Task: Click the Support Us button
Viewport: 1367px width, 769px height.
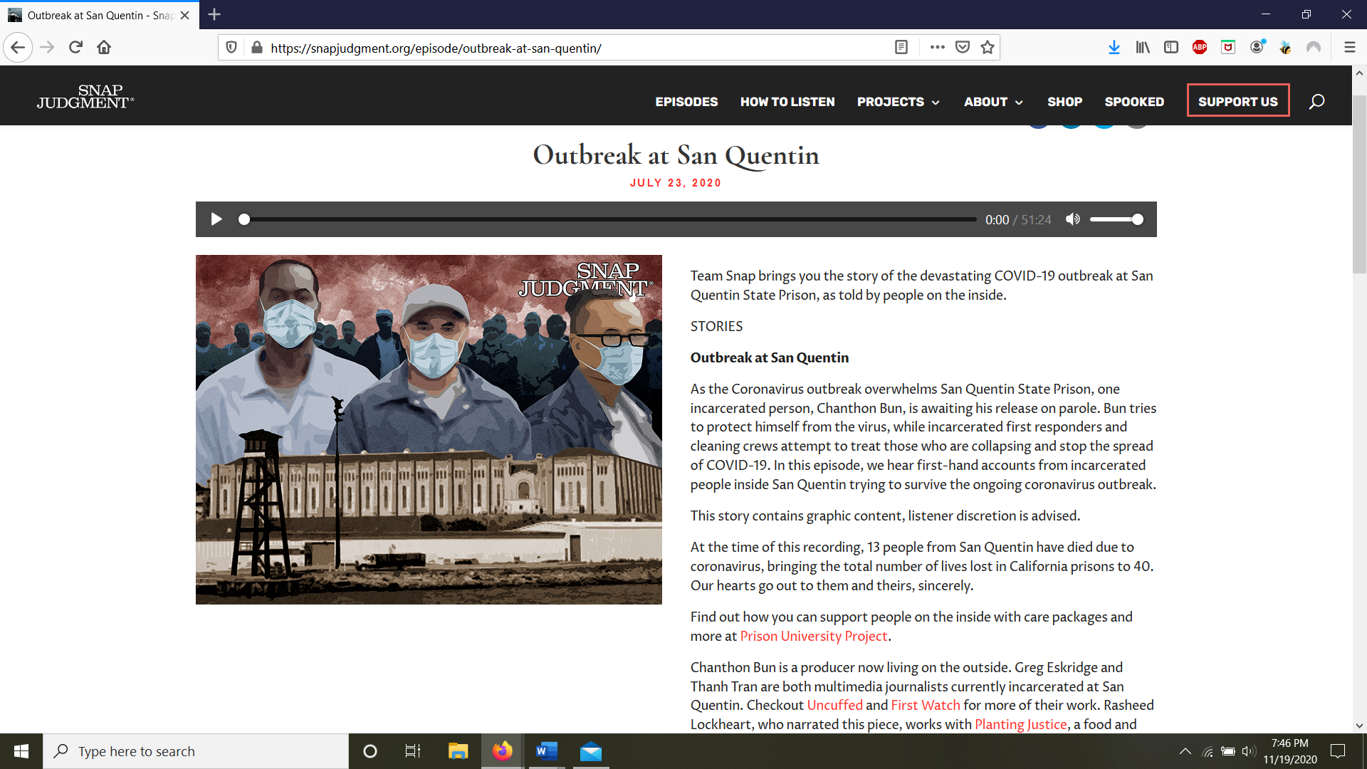Action: pos(1237,101)
